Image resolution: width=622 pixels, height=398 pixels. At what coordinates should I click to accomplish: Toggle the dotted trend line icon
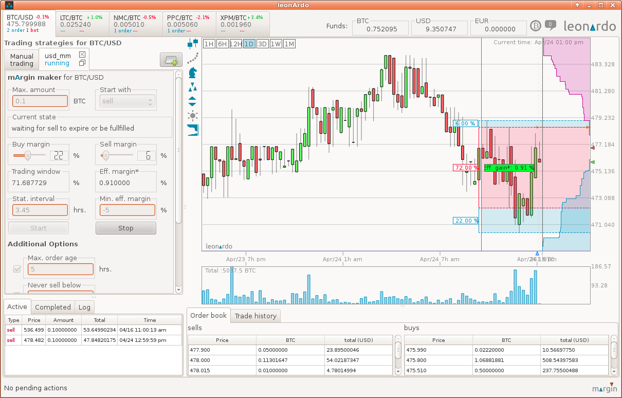point(193,58)
